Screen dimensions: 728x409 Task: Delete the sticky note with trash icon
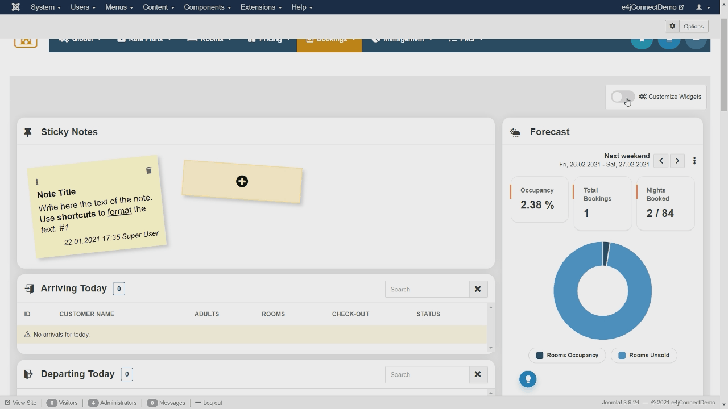pyautogui.click(x=148, y=170)
